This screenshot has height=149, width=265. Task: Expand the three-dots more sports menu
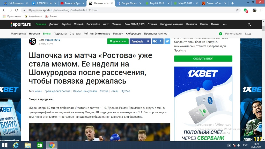tap(225, 24)
